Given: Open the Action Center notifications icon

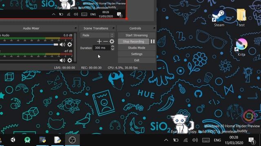Looking at the screenshot, I should tap(251, 140).
